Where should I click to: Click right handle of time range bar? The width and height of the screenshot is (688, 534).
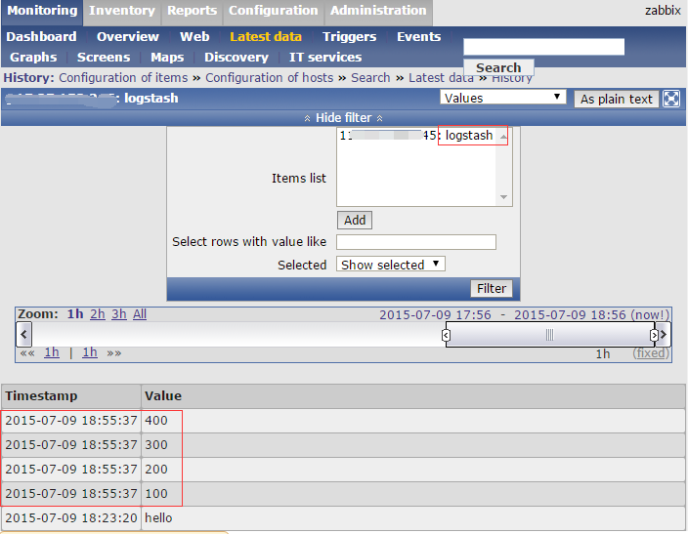click(654, 335)
